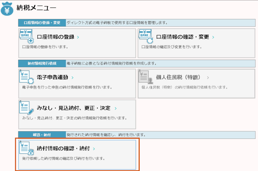
Task: Open the 口座情報の登録 title link
Action: pos(55,37)
